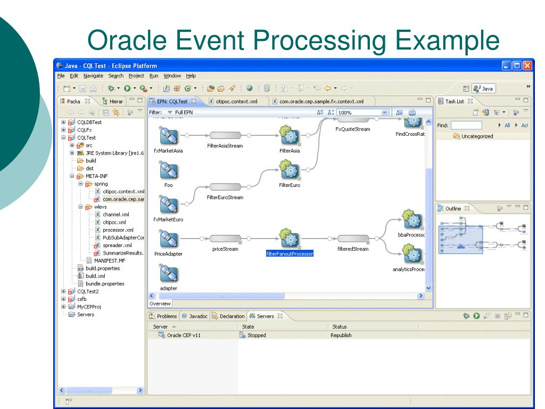Select the filterFanoutProcessor gear node
The image size is (545, 409).
(290, 238)
